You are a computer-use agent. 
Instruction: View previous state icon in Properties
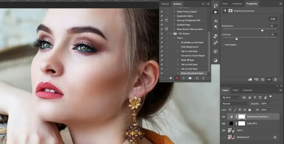pyautogui.click(x=256, y=79)
